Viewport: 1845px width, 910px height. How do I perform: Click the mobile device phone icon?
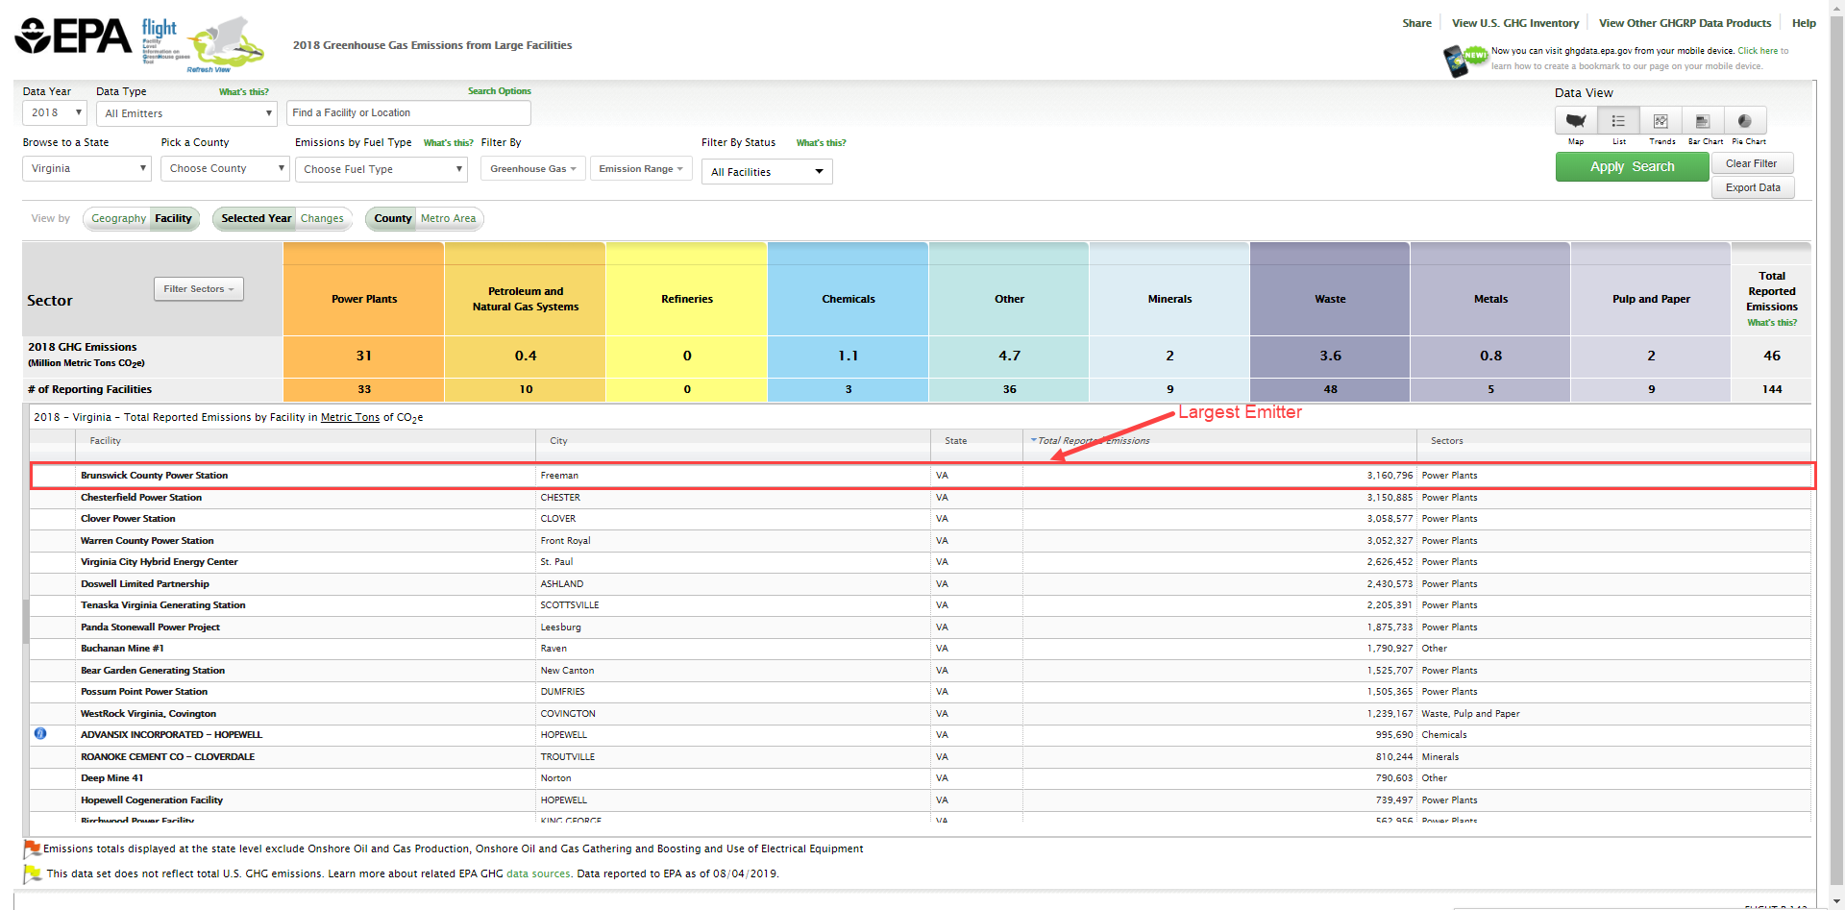pos(1457,61)
